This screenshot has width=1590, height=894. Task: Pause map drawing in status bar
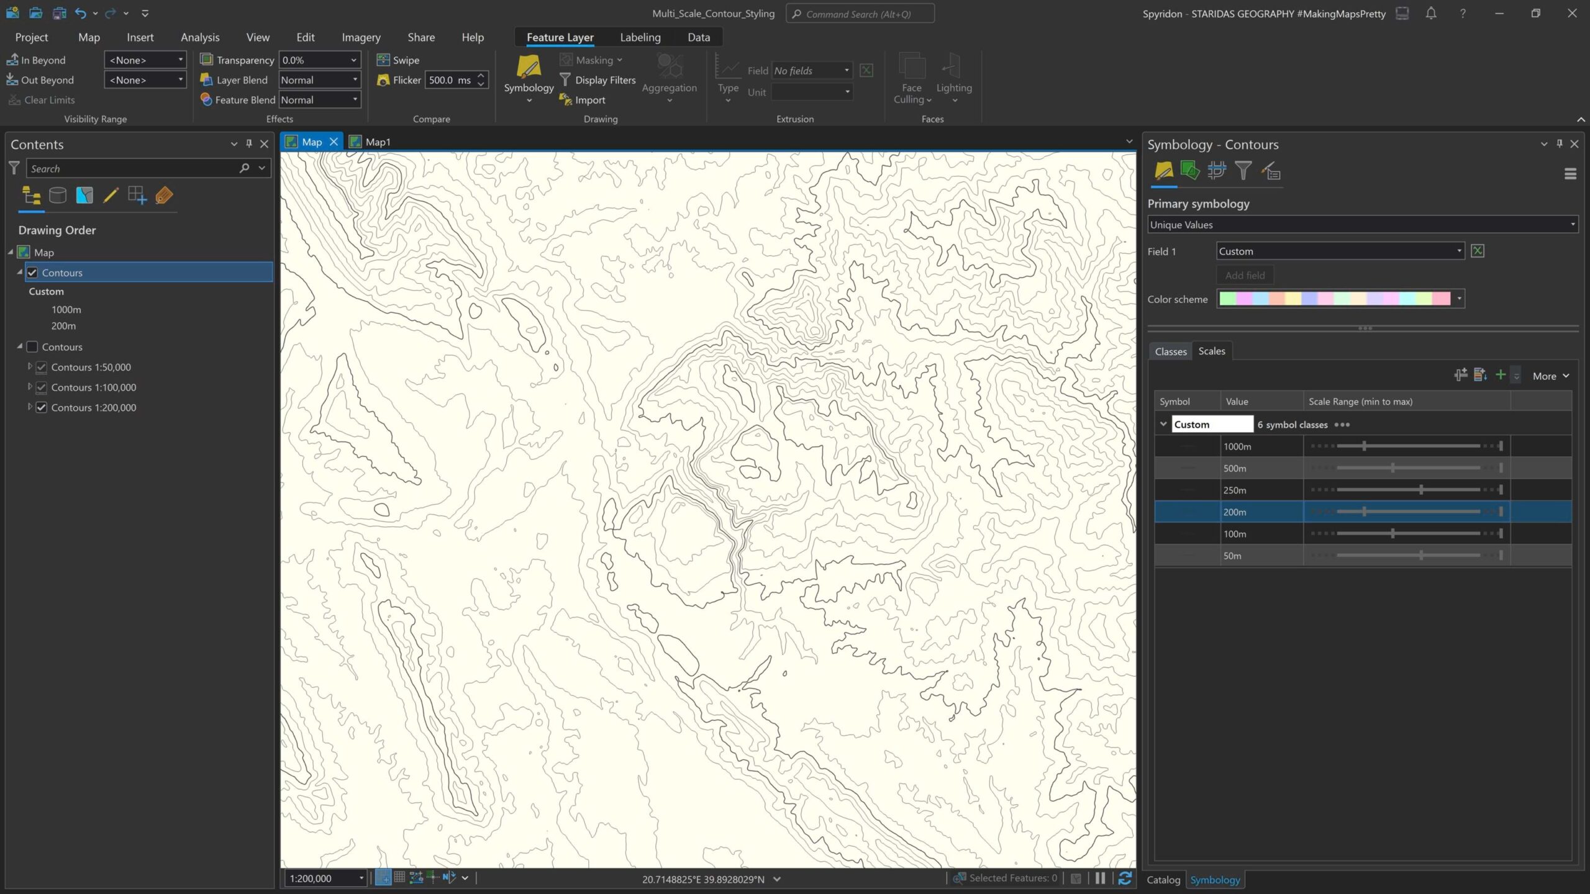(1100, 878)
